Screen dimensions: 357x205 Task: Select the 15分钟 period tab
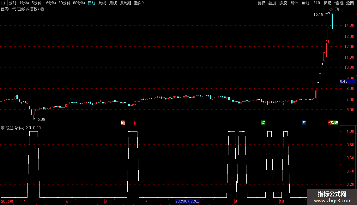(50, 3)
